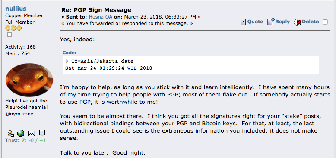
Task: Click the Copper Member gold coin icons
Action: coord(13,28)
